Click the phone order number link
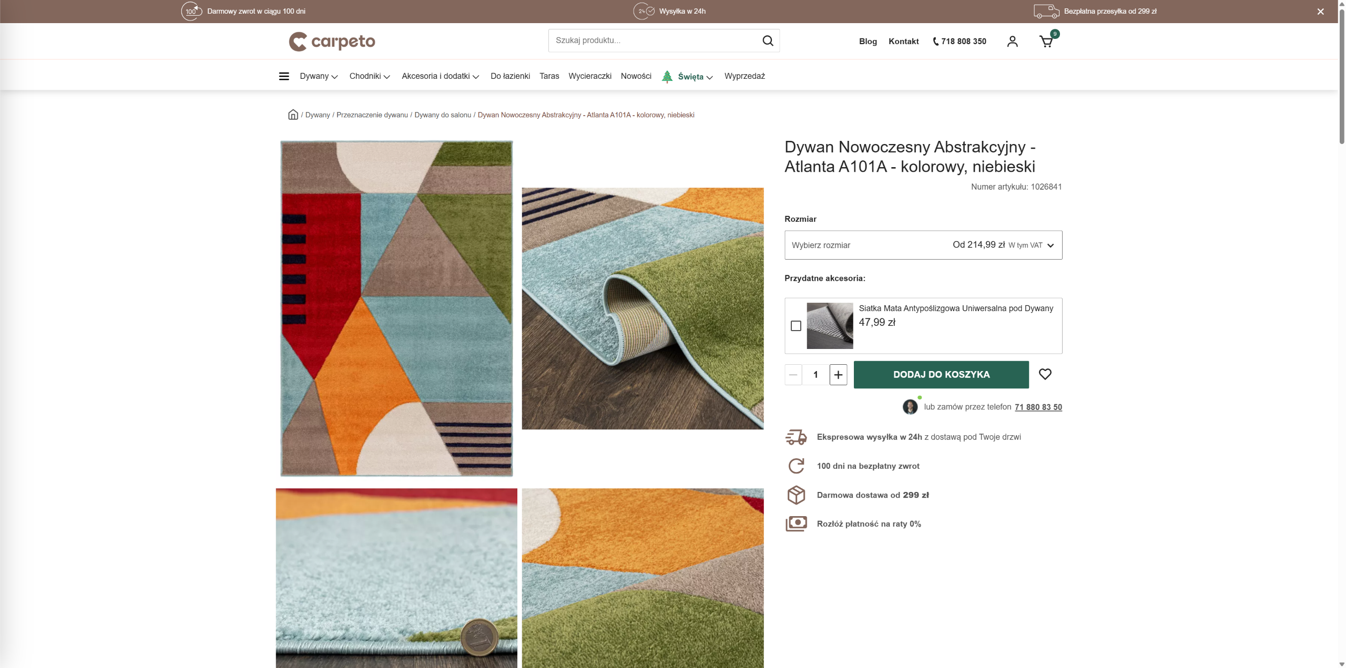The image size is (1346, 668). (x=1038, y=407)
